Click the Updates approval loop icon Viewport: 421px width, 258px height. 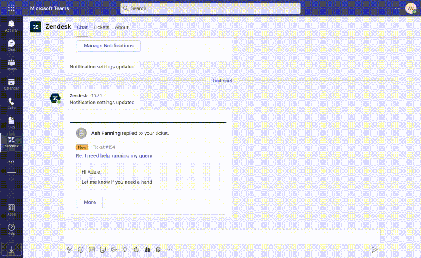point(136,250)
